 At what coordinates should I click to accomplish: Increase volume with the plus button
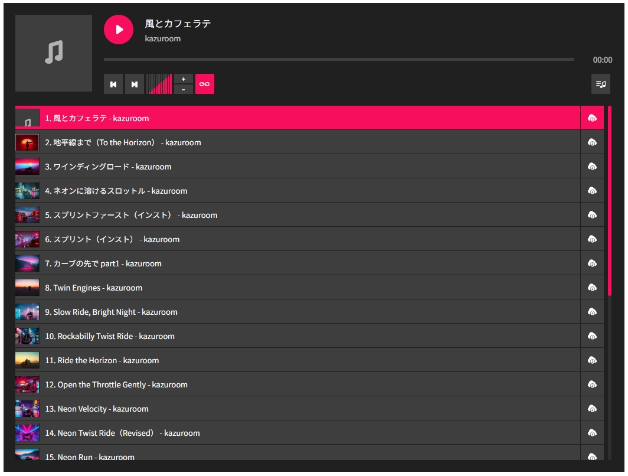pyautogui.click(x=184, y=79)
